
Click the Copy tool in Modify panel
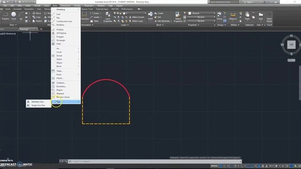point(37,17)
